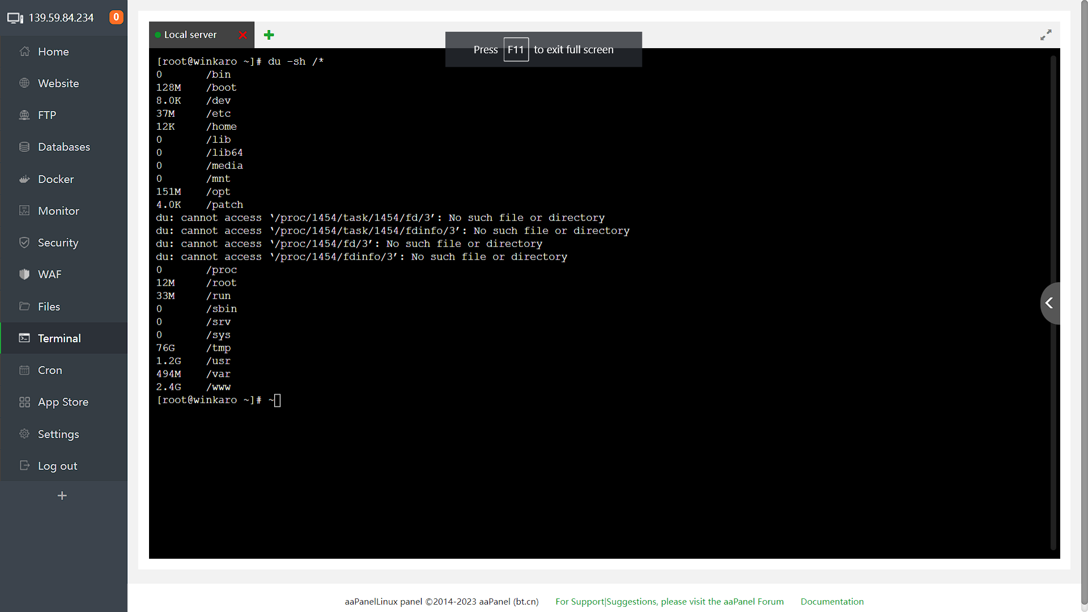1088x612 pixels.
Task: Open the WAF shield icon
Action: (24, 274)
